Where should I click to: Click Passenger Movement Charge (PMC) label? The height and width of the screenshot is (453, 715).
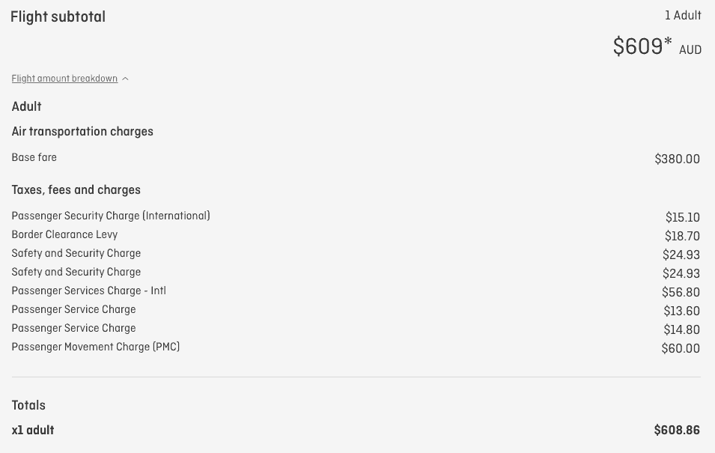[96, 347]
